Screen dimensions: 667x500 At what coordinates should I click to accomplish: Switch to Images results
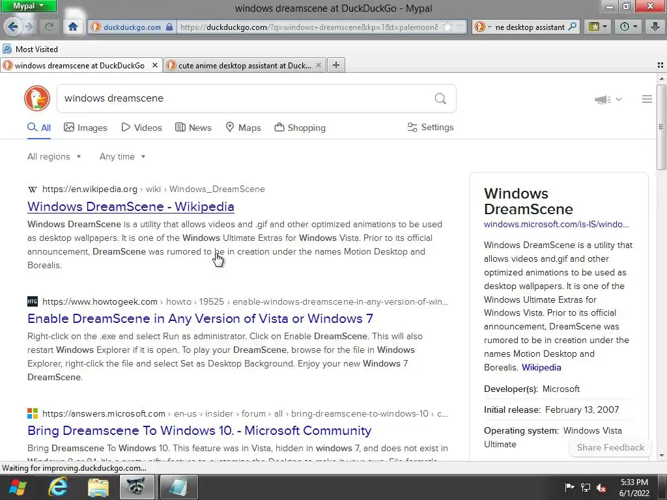click(85, 128)
